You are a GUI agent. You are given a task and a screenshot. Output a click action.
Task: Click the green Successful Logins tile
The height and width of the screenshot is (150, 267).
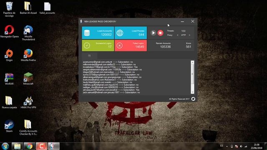tap(98, 45)
